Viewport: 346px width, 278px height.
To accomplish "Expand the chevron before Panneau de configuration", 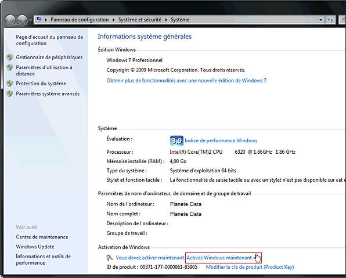I will tap(46, 20).
